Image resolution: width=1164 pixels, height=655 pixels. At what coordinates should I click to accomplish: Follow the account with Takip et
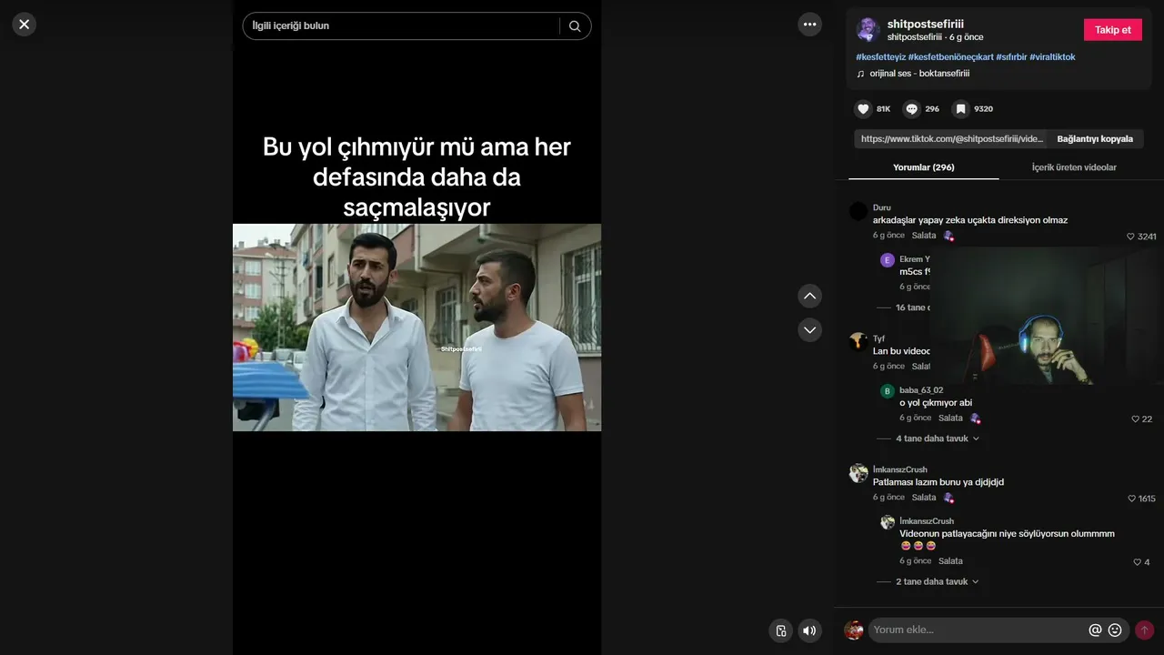(x=1113, y=30)
